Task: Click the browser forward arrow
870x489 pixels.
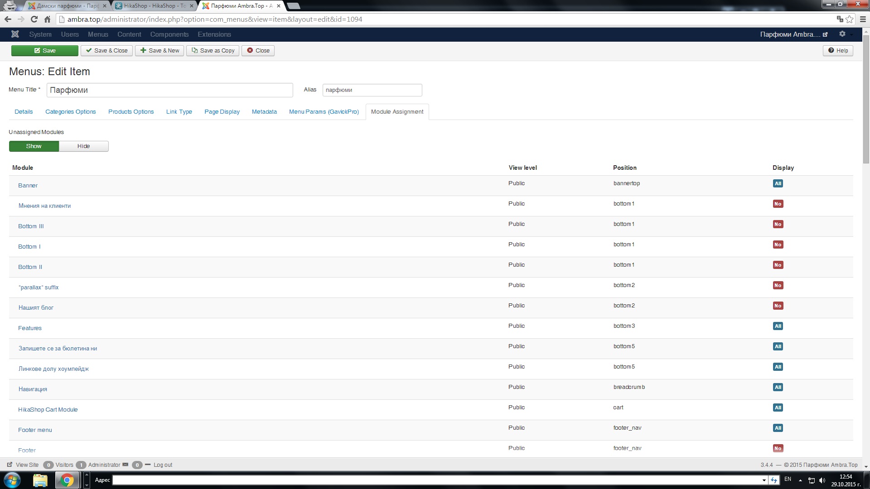Action: click(x=21, y=19)
